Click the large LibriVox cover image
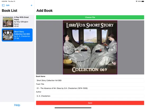Image resolution: width=146 pixels, height=109 pixels. pyautogui.click(x=90, y=47)
